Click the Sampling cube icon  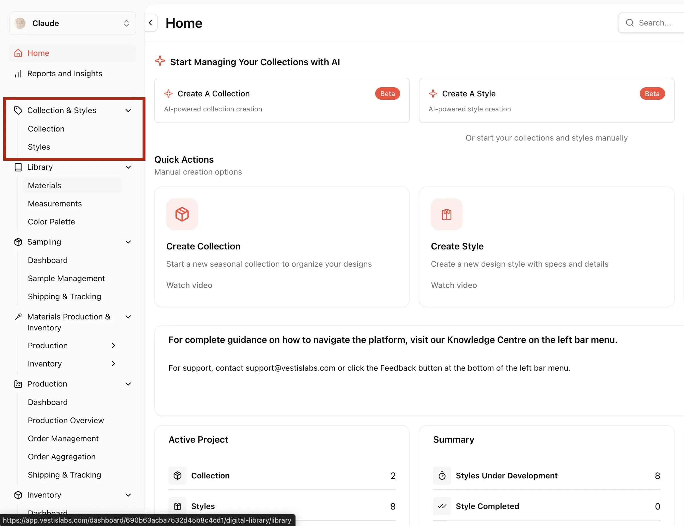18,242
